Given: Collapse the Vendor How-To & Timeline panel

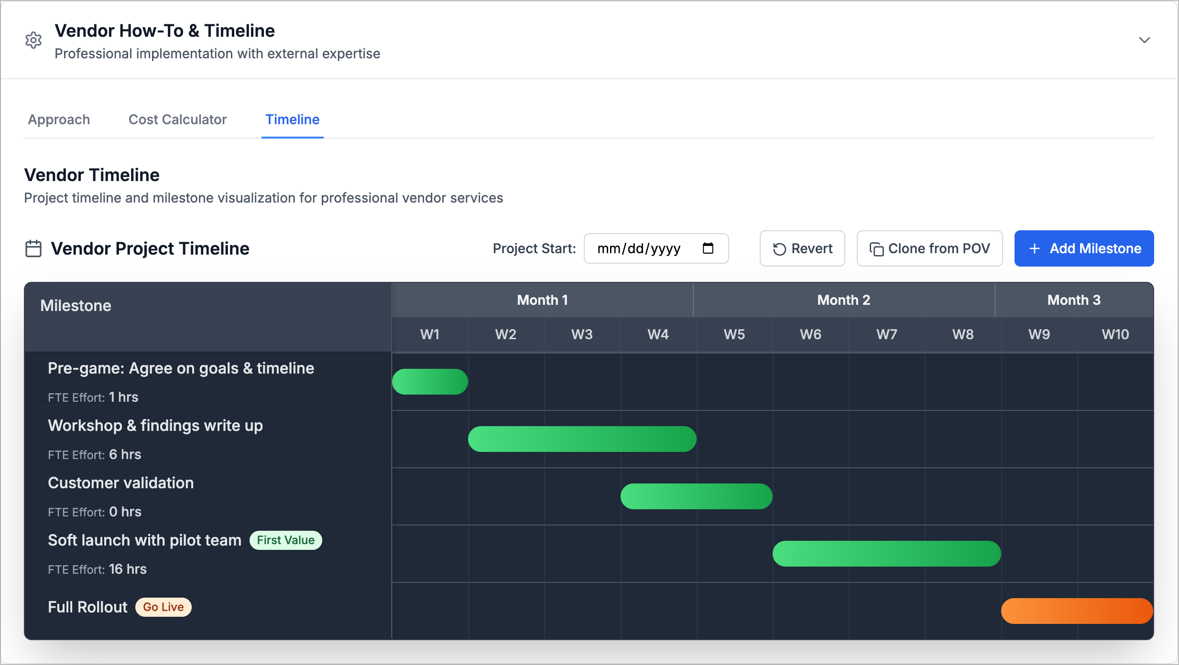Looking at the screenshot, I should coord(1145,40).
